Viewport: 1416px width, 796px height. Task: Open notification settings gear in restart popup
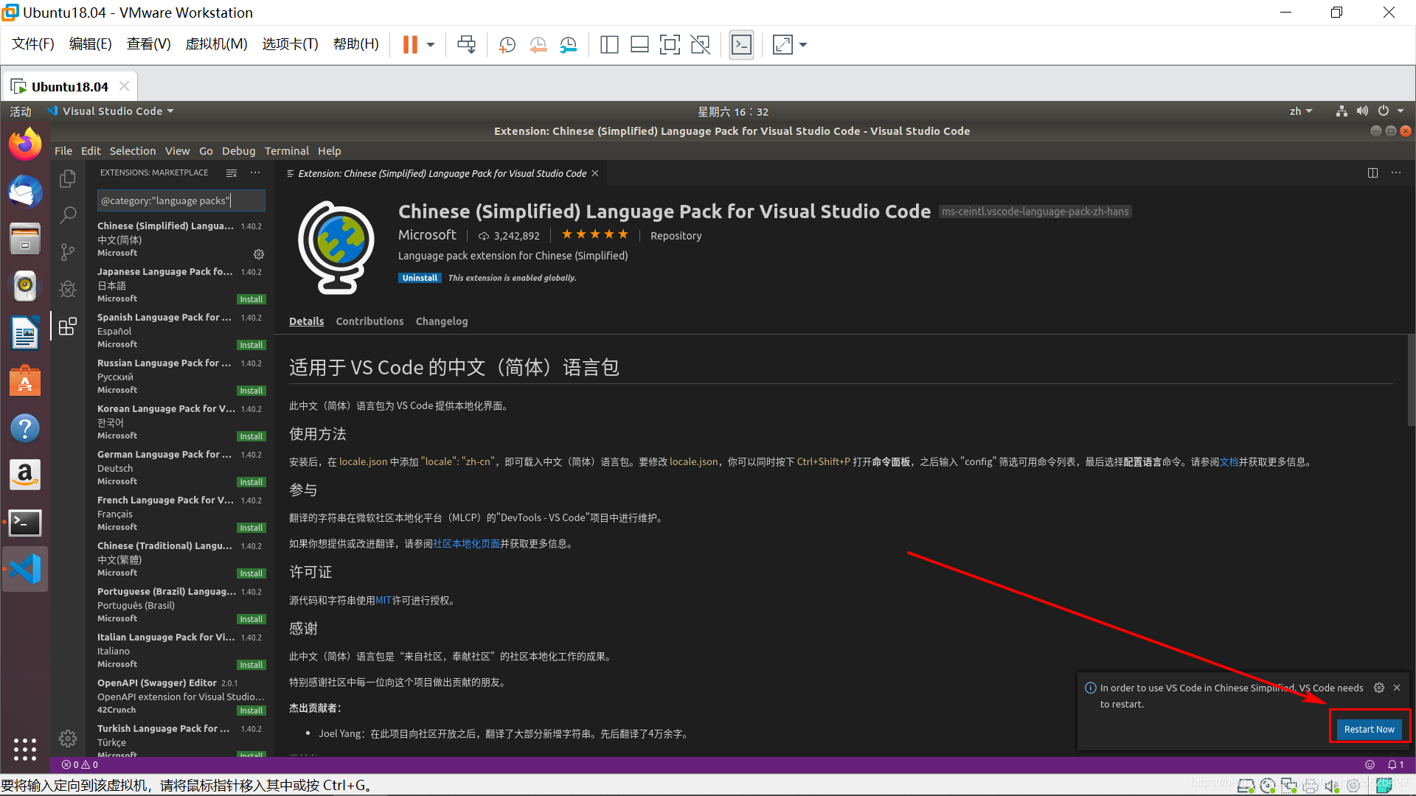1379,688
